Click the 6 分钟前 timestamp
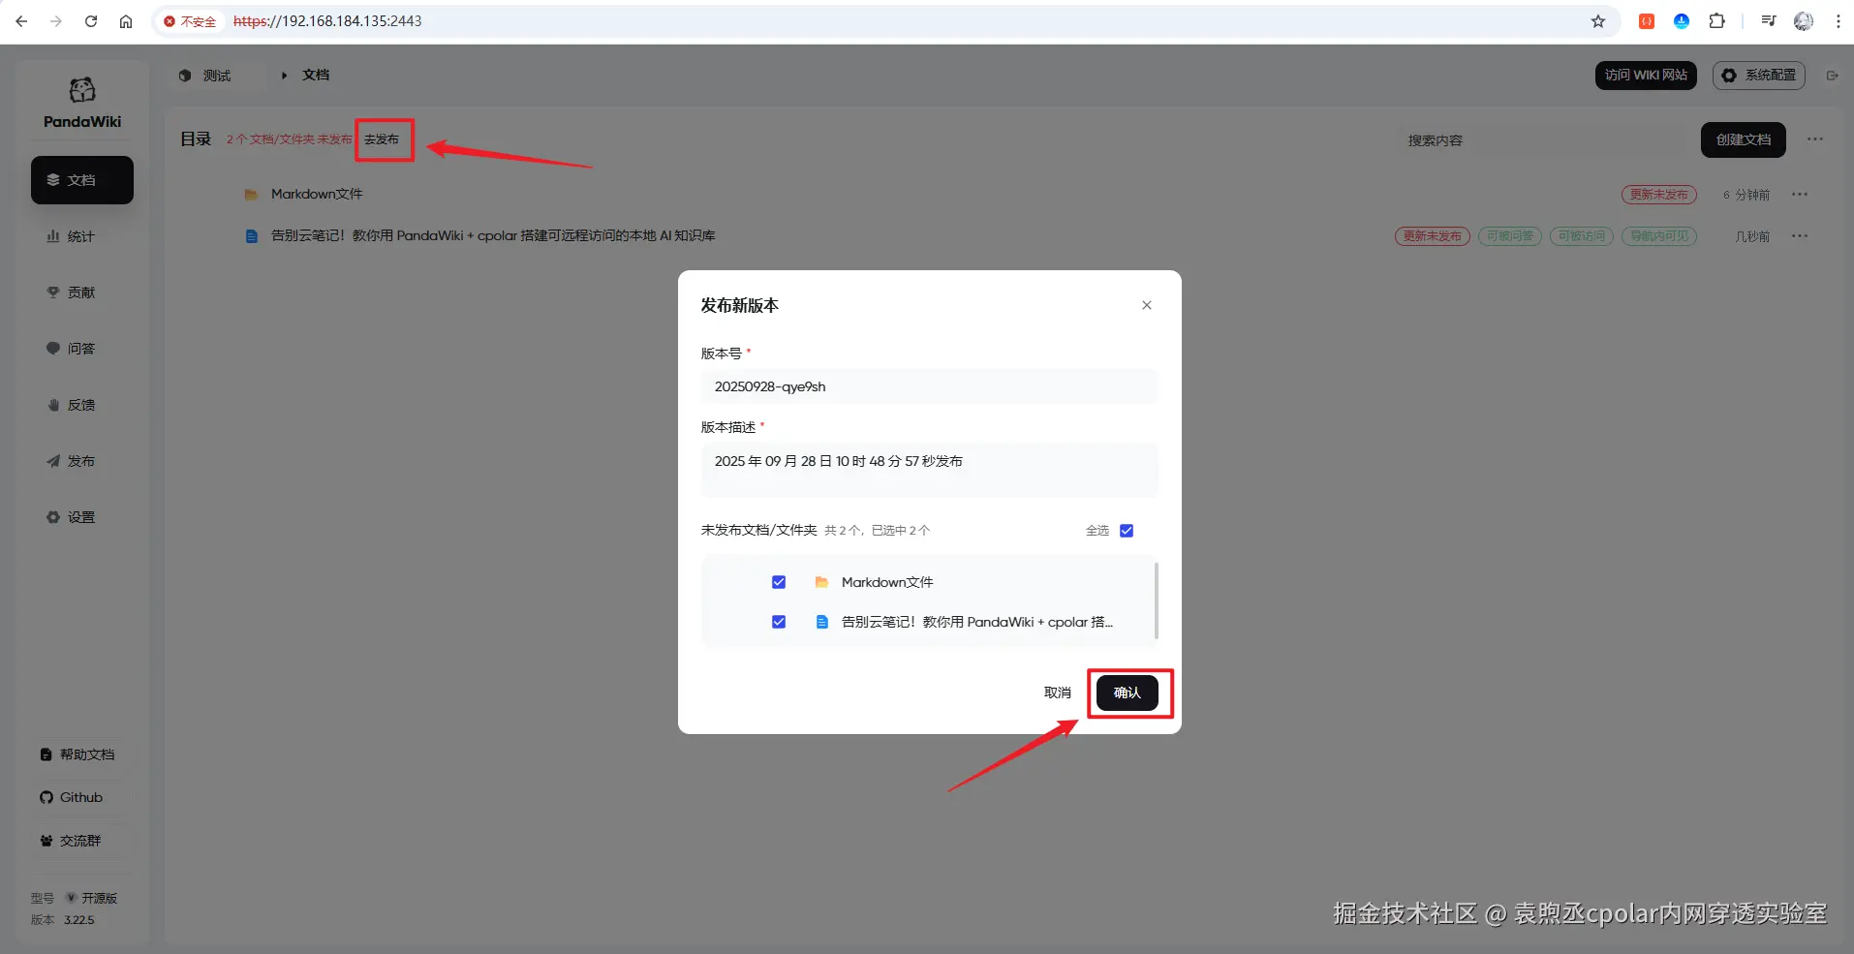 [1746, 195]
